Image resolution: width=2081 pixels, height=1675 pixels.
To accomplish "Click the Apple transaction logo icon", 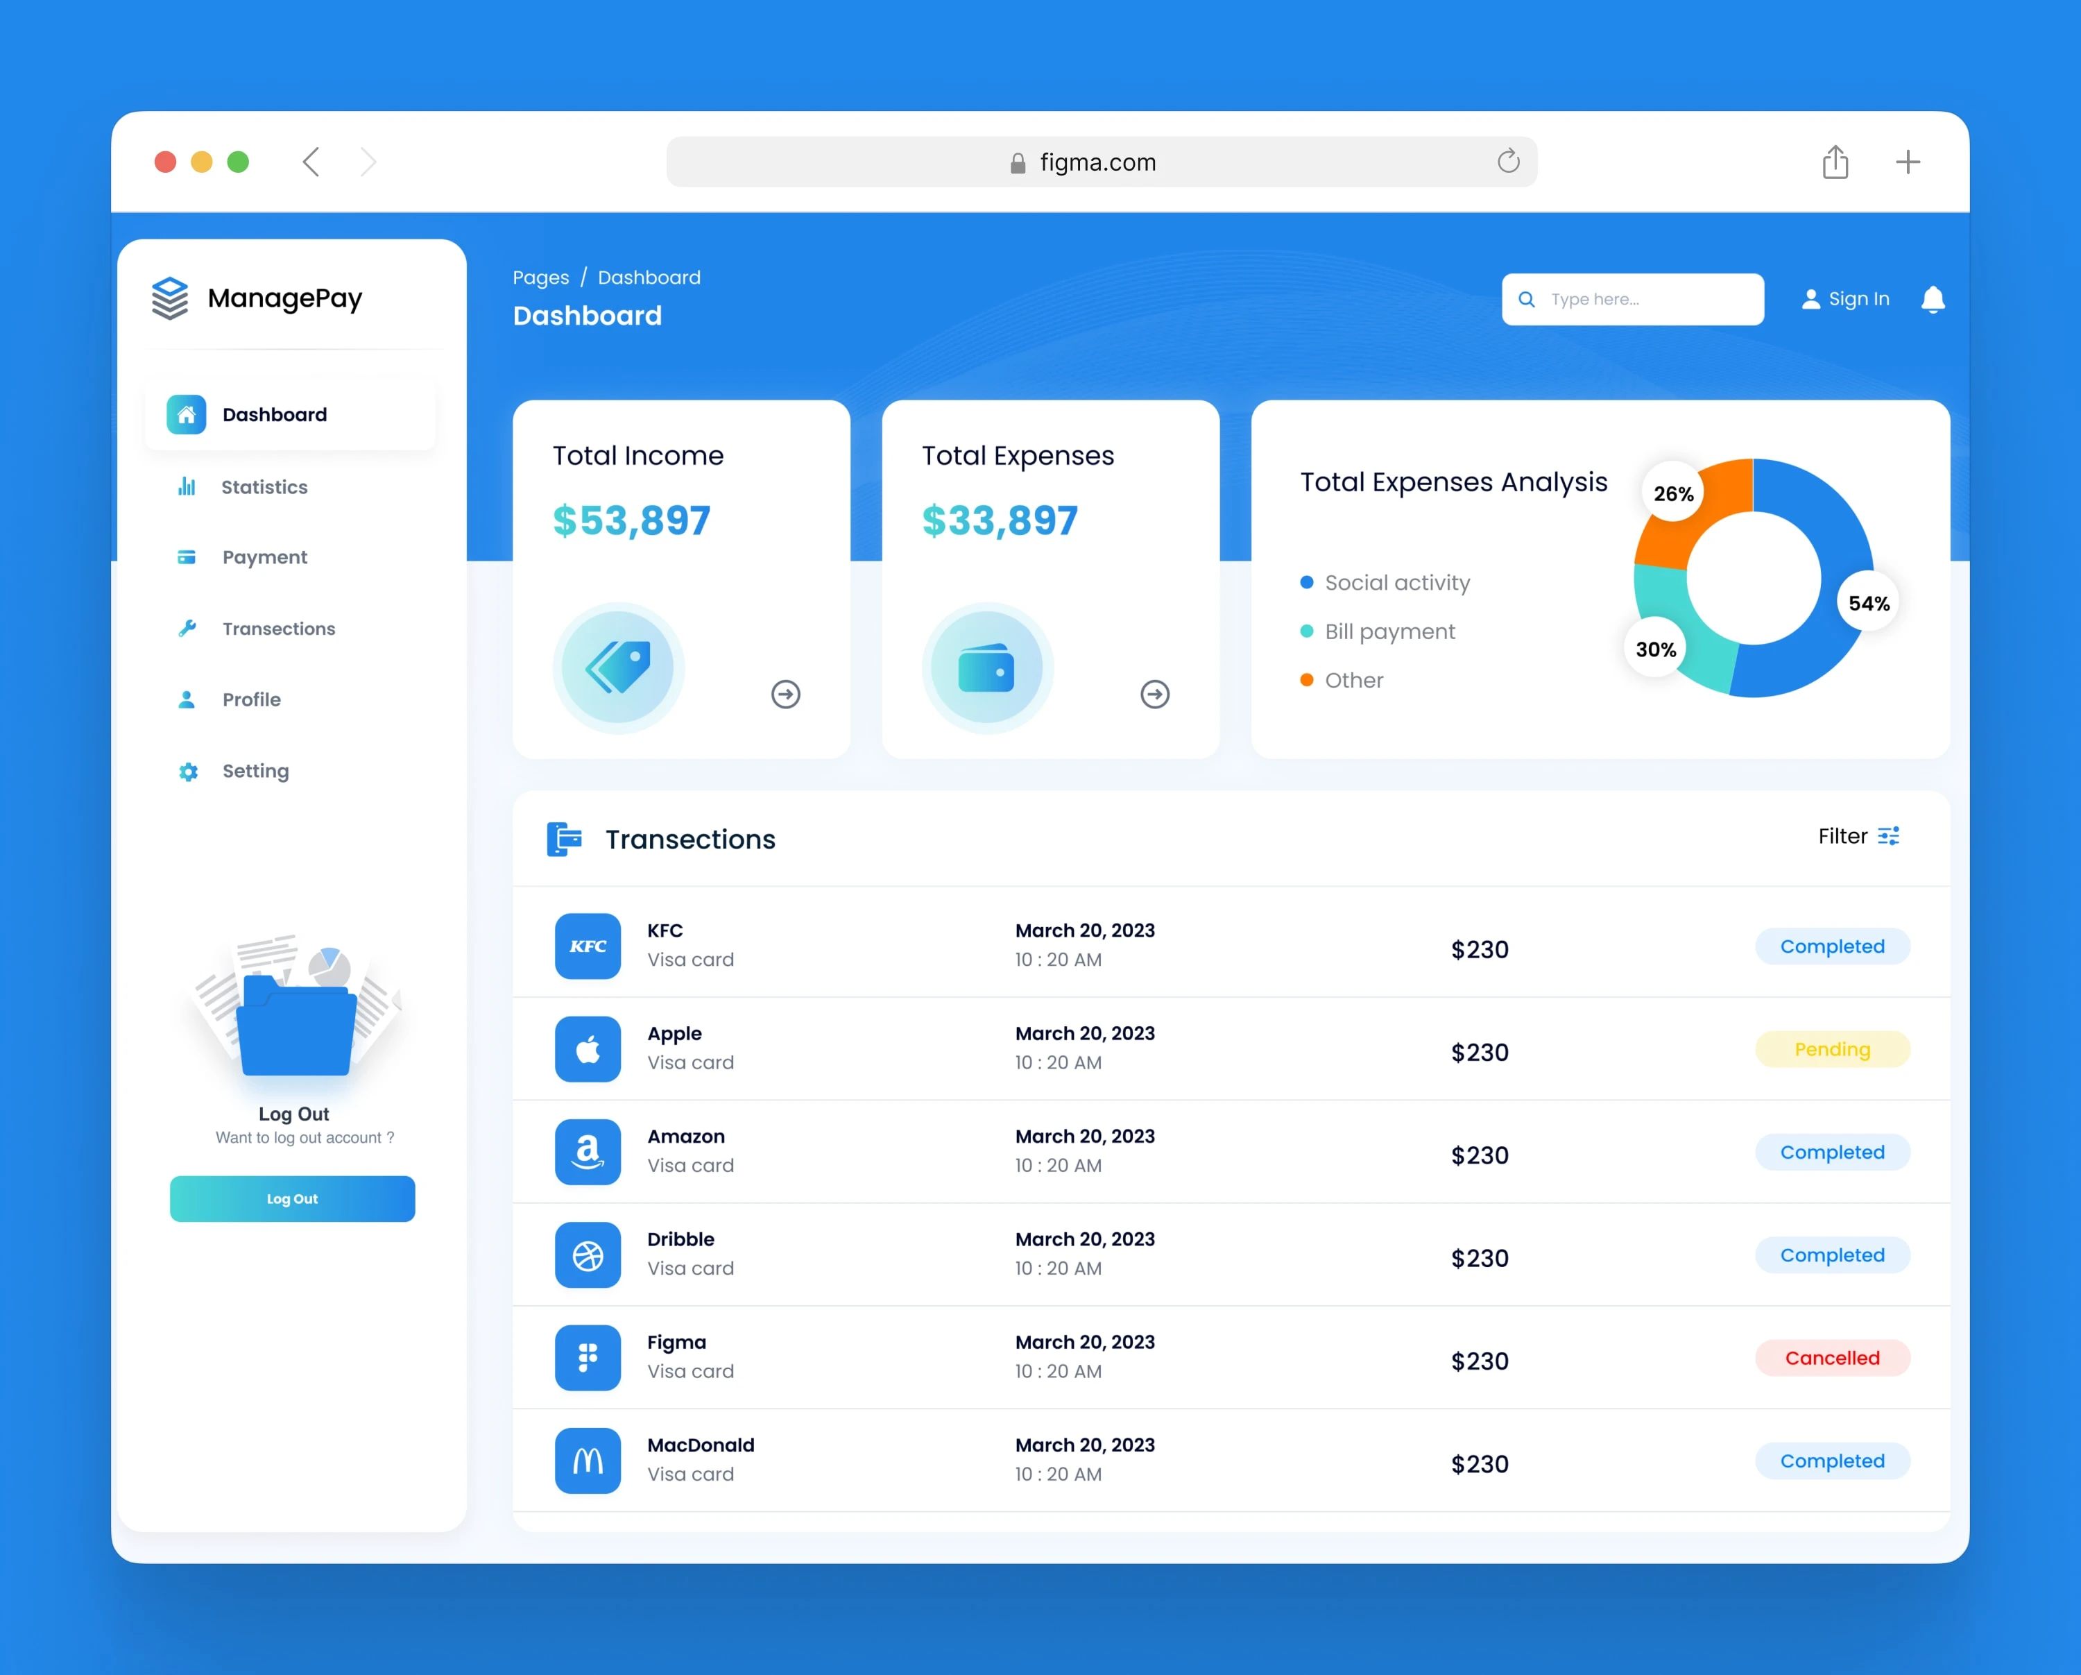I will point(588,1049).
